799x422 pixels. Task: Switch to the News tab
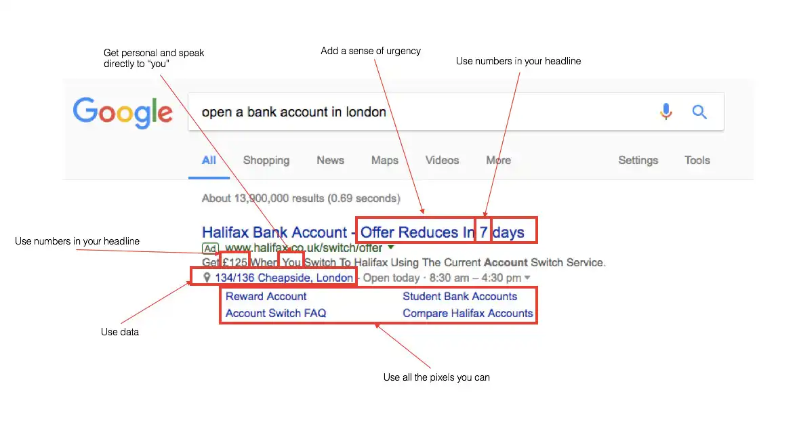[x=330, y=160]
